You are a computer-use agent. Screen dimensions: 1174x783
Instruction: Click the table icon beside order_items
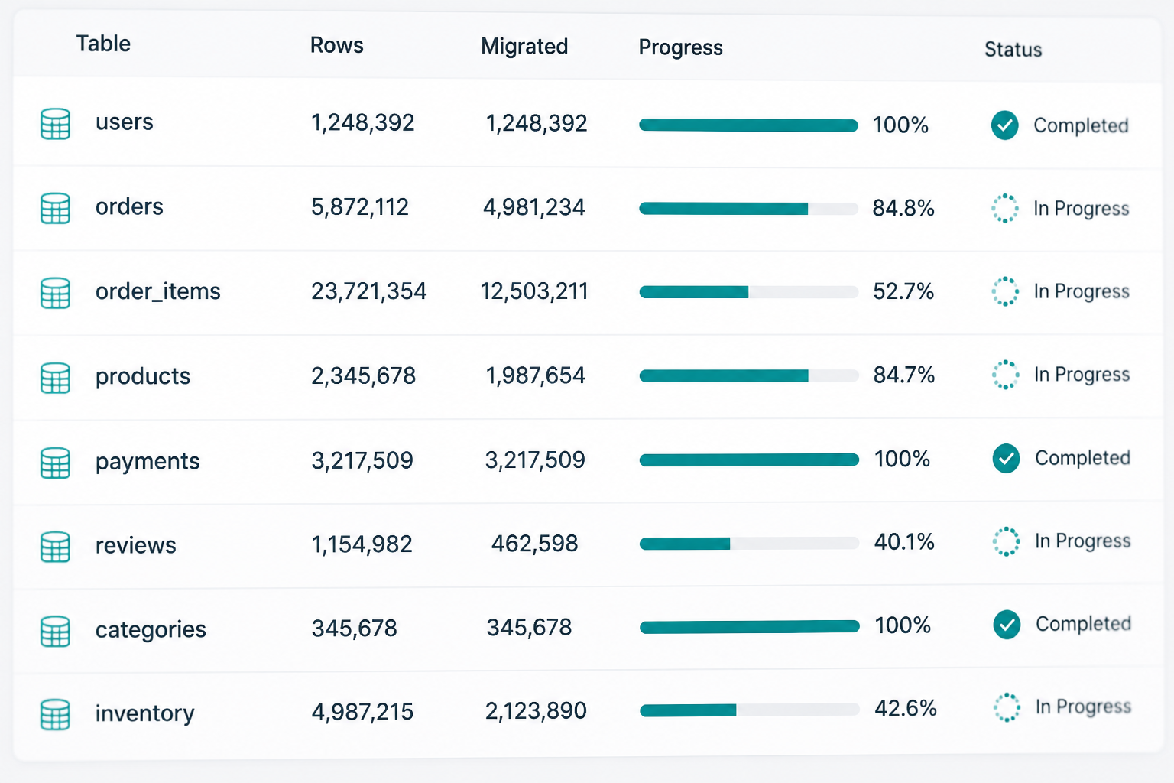coord(55,293)
